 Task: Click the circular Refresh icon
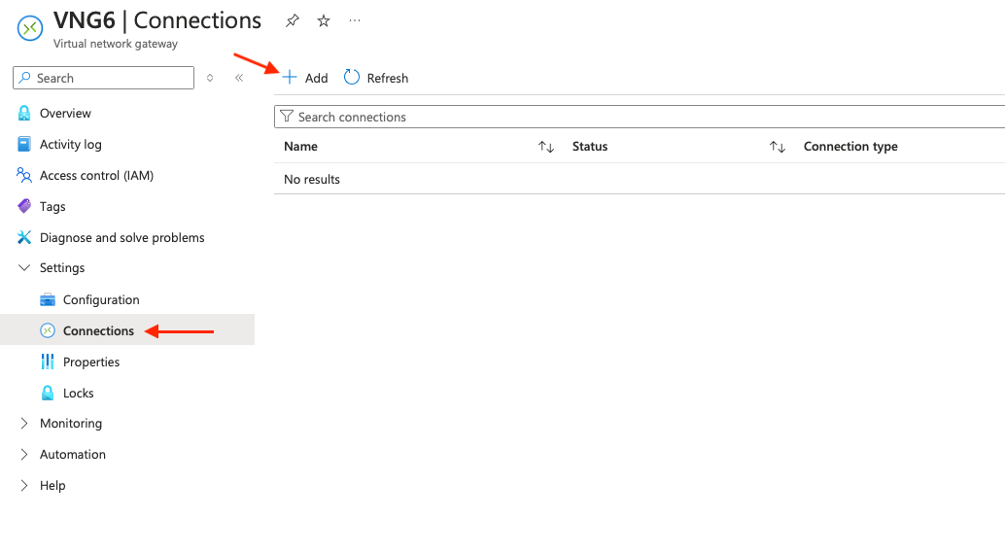[x=352, y=78]
